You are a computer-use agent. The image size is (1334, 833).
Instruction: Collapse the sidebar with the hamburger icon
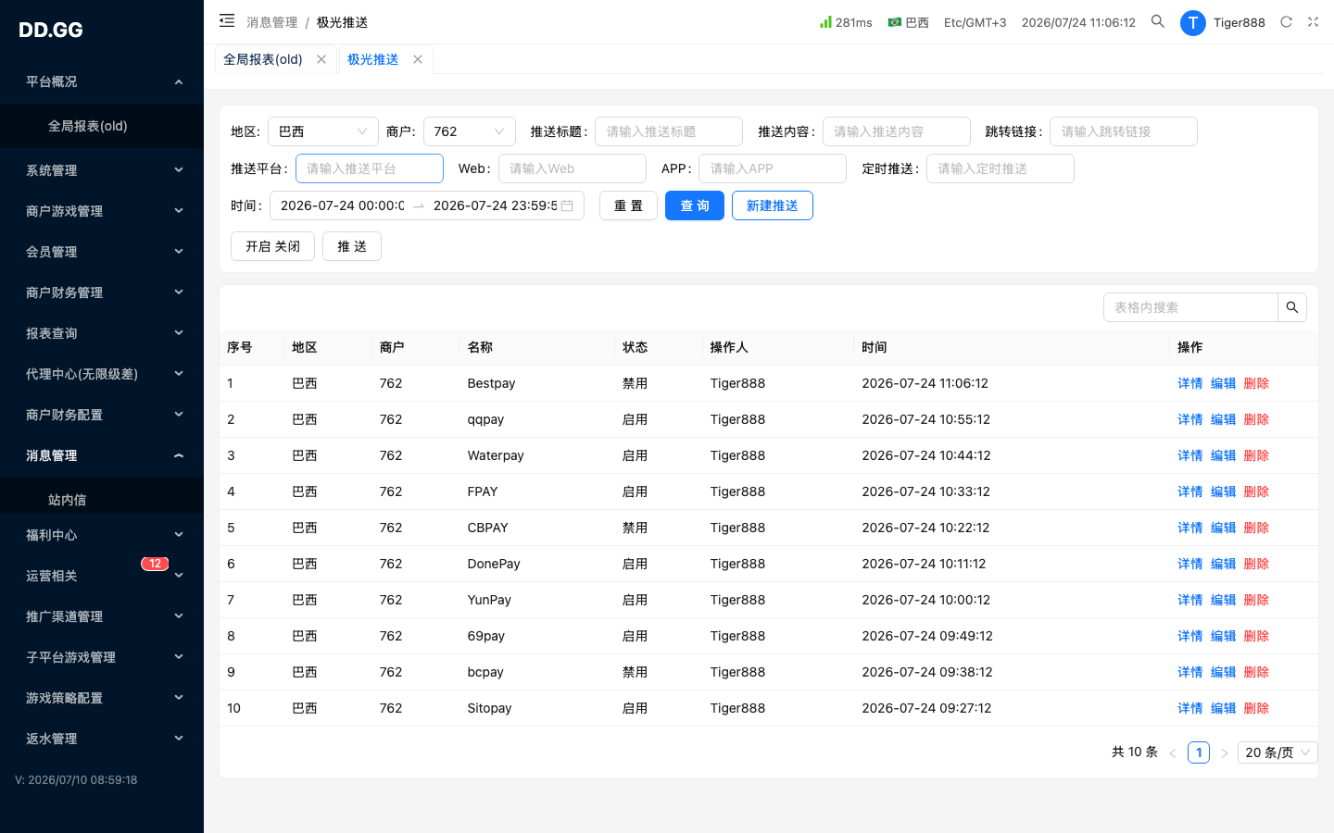point(227,20)
